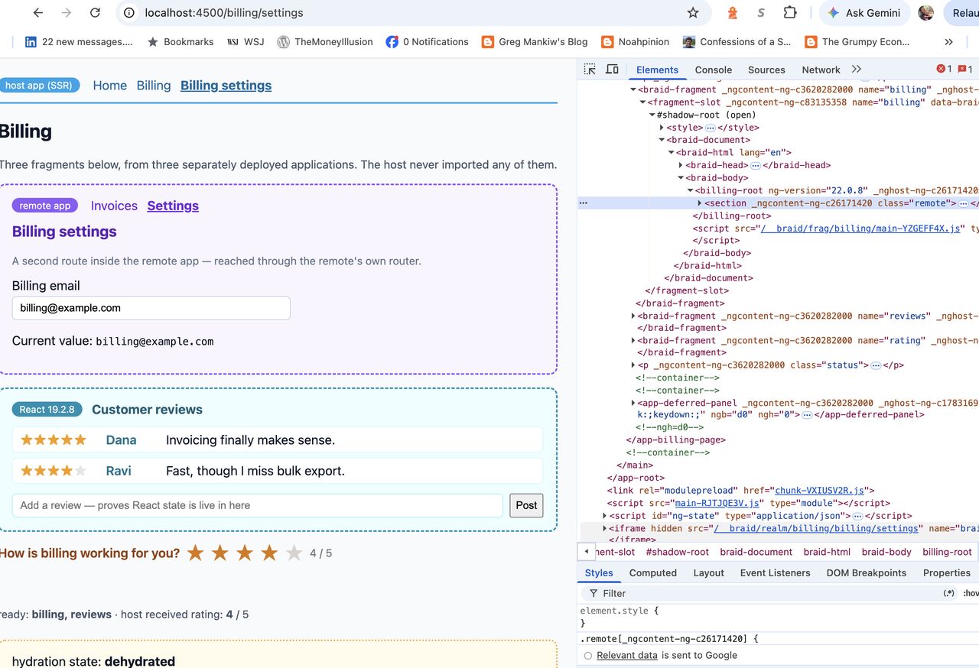Expand the braid-fragment name reviews node

click(x=633, y=316)
